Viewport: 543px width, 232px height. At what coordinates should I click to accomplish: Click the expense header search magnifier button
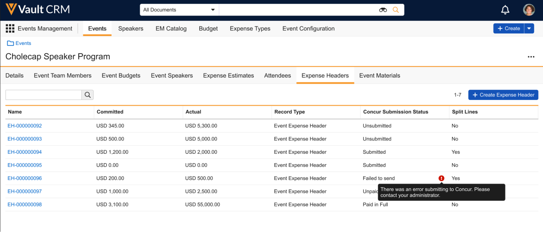pyautogui.click(x=87, y=95)
